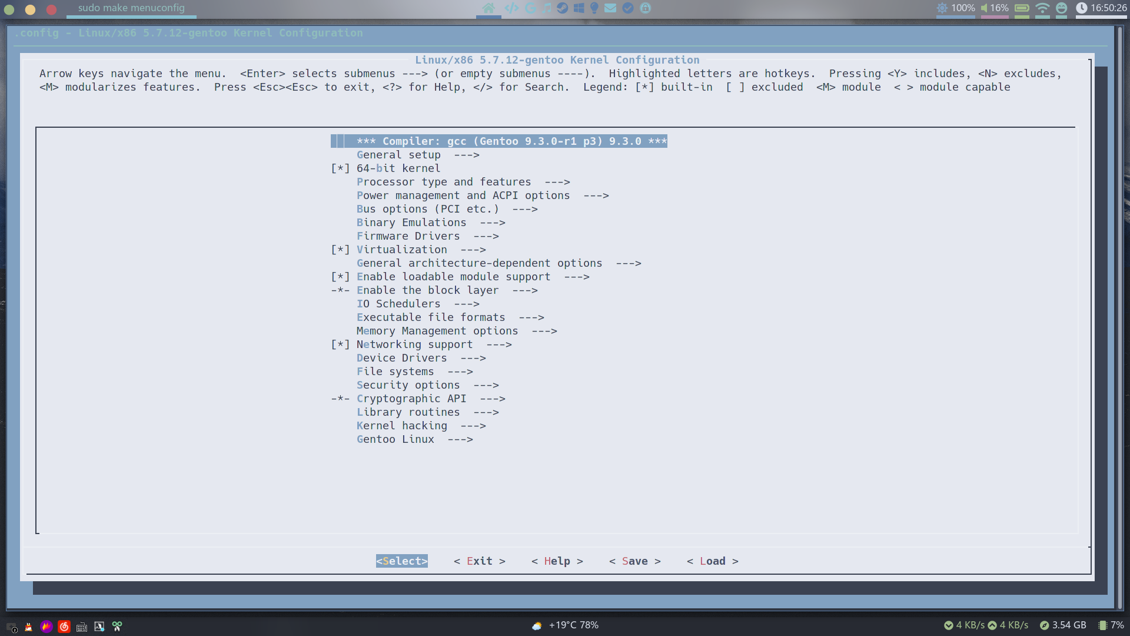Toggle the Networking support checkbox
Viewport: 1130px width, 636px height.
tap(340, 344)
